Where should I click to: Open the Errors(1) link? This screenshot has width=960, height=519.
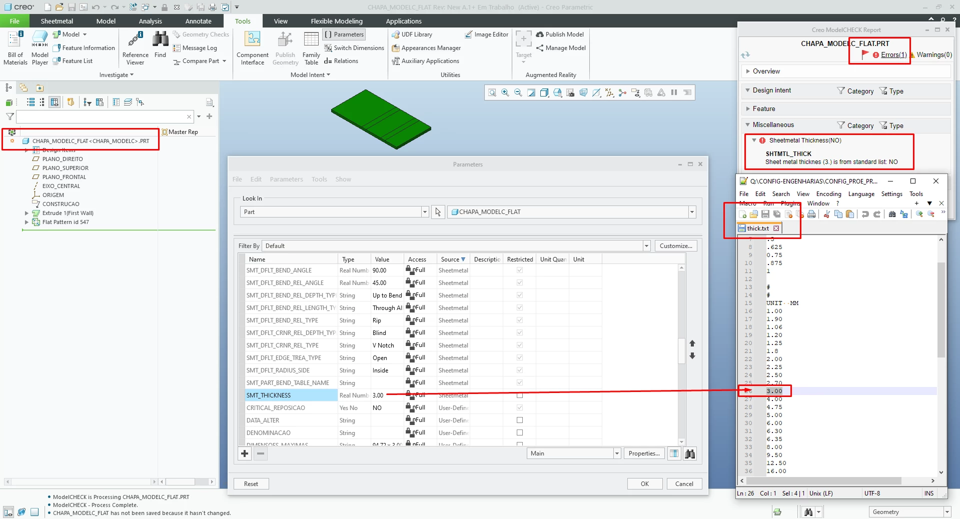coord(893,55)
